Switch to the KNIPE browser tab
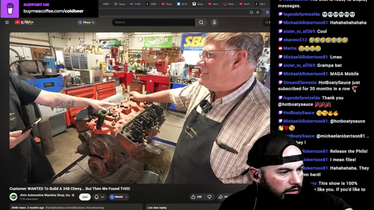This screenshot has height=210, width=374. [105, 4]
